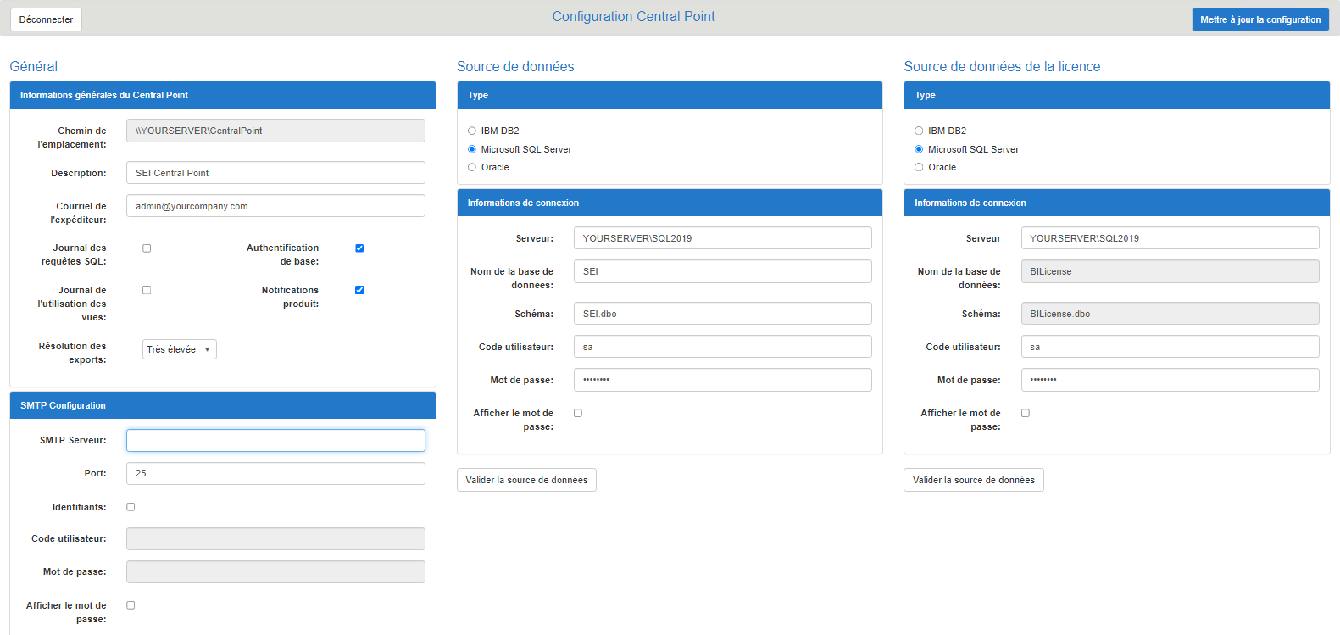This screenshot has height=635, width=1340.
Task: Select IBM DB2 for Source de données
Action: point(472,131)
